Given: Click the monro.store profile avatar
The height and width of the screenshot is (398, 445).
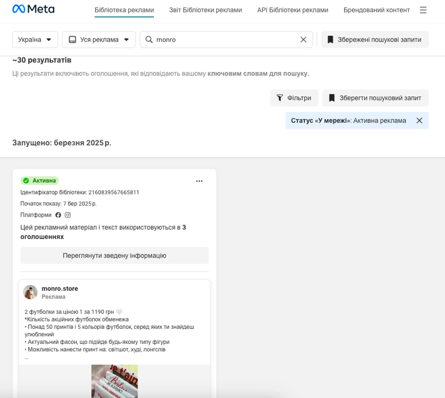Looking at the screenshot, I should [x=30, y=292].
